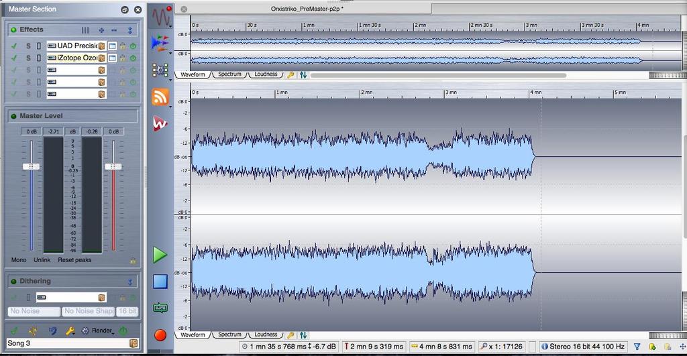Open the Audio File workspace waveform icon
Viewport: 687px width, 356px height.
click(x=161, y=17)
